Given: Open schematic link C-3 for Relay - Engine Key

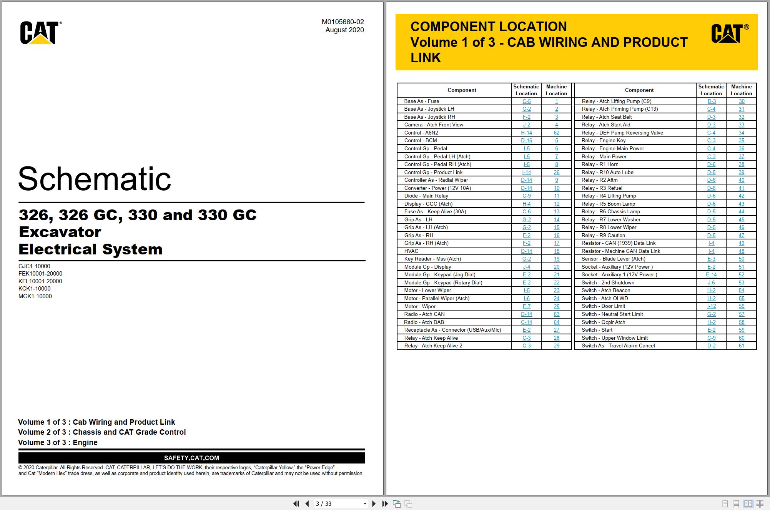Looking at the screenshot, I should tap(711, 141).
